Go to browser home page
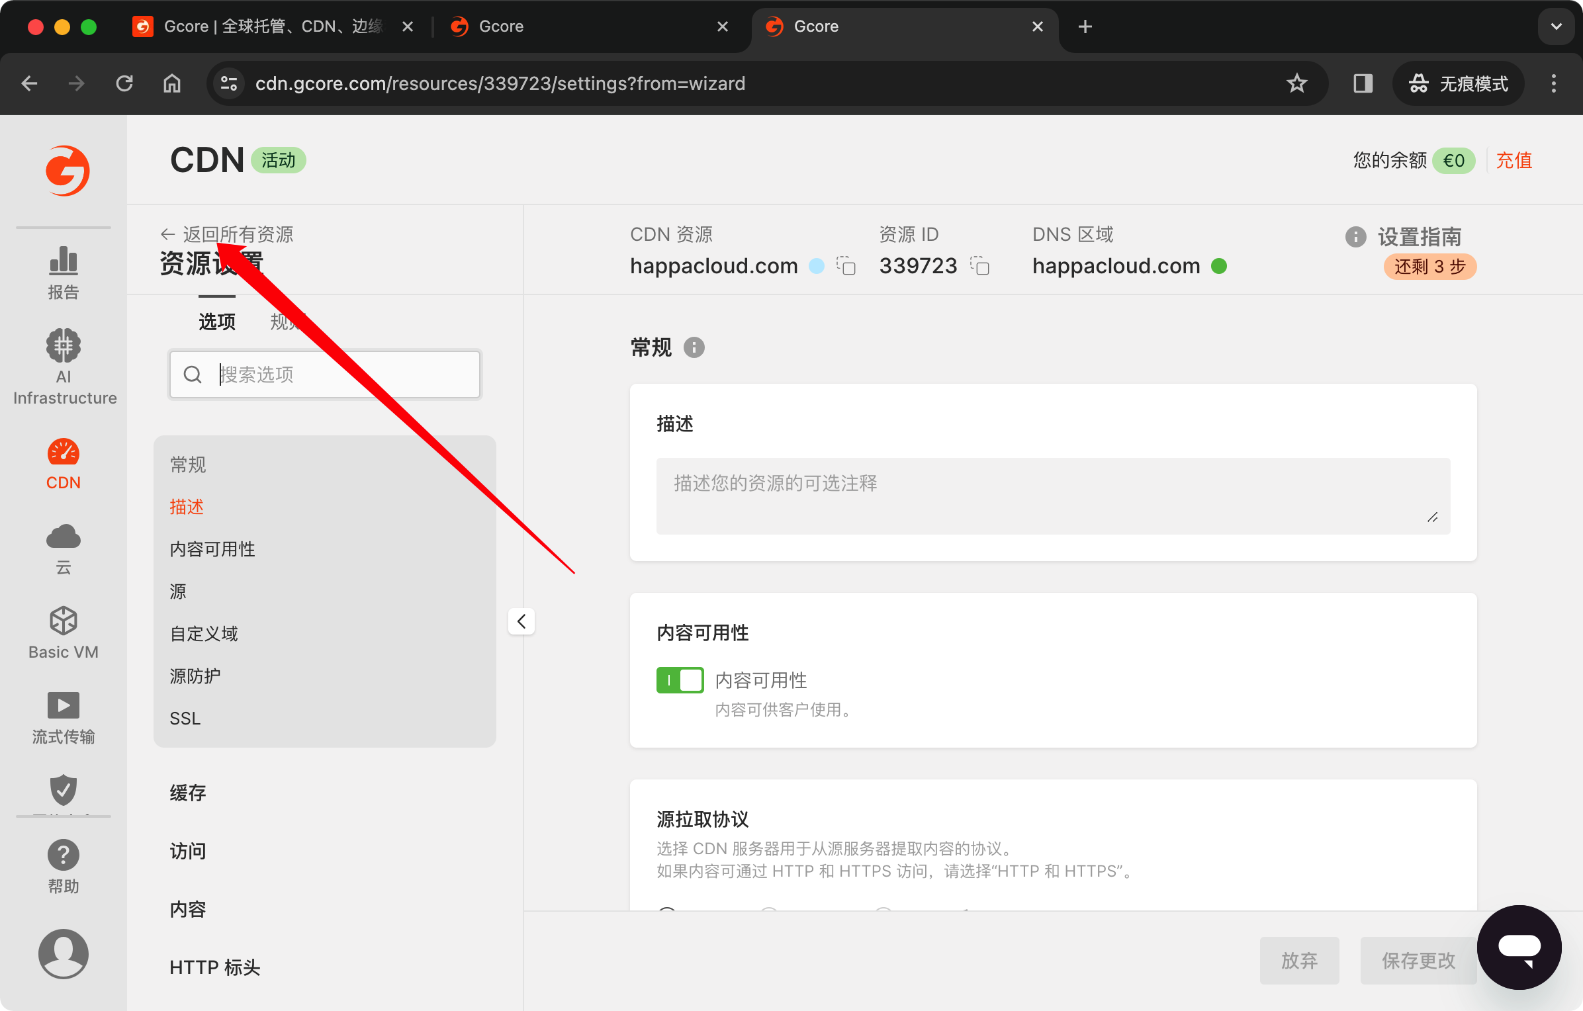The width and height of the screenshot is (1583, 1011). (172, 83)
